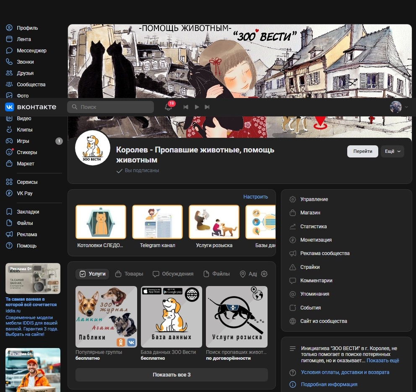Open Помощь help section
416x392 pixels.
(x=21, y=246)
